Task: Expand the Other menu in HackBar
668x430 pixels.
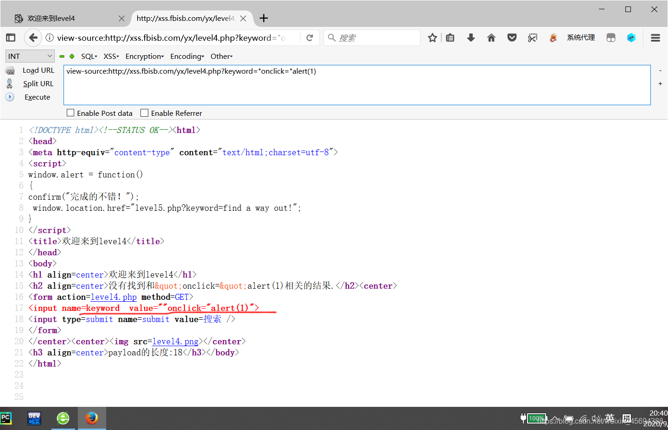Action: pyautogui.click(x=222, y=56)
